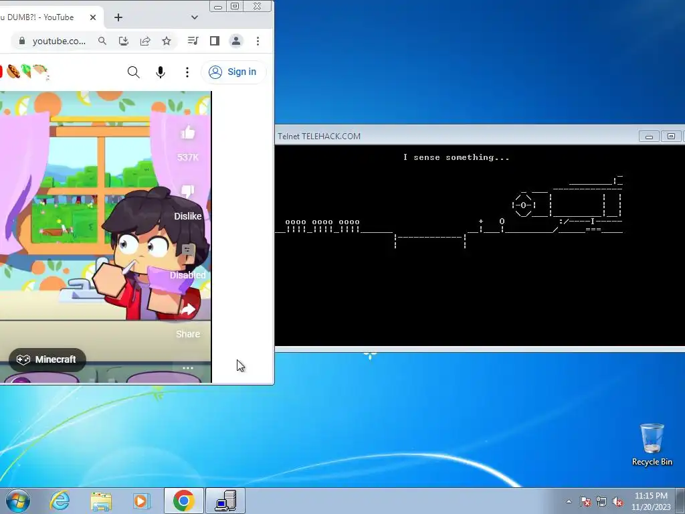Click the youtube.com address bar
The height and width of the screenshot is (514, 685).
59,41
